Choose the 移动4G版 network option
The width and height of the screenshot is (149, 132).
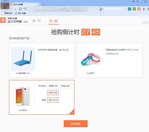53,93
